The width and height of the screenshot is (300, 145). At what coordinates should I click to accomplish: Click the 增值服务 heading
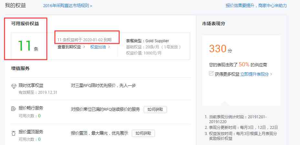pyautogui.click(x=20, y=69)
